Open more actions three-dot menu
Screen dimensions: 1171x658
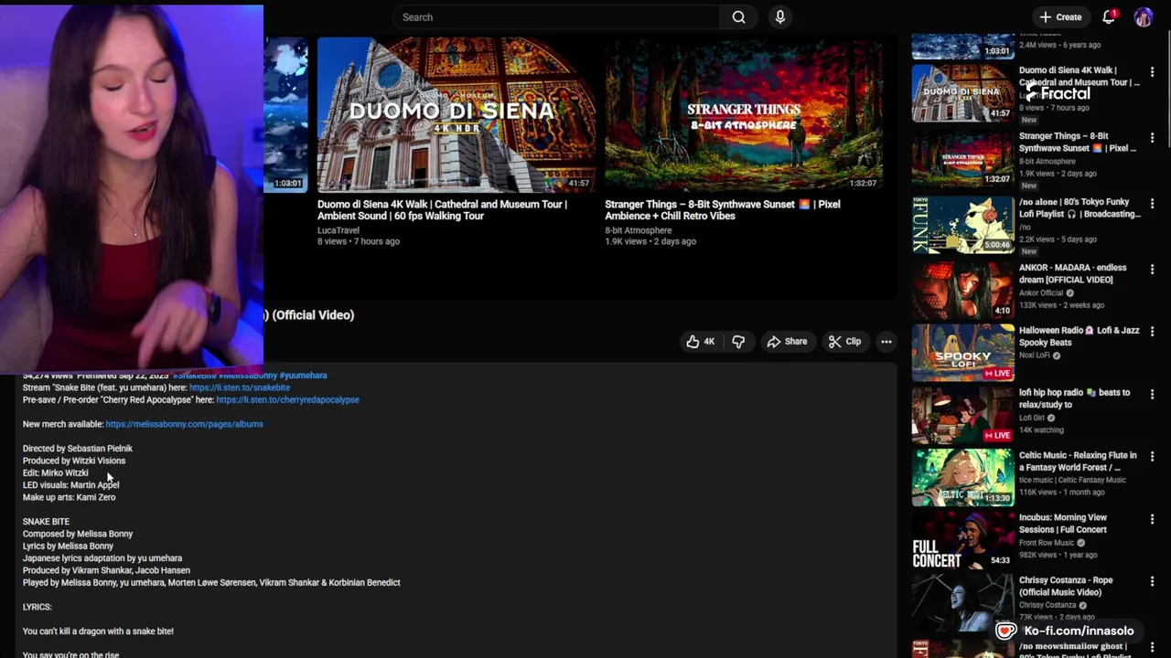coord(886,342)
